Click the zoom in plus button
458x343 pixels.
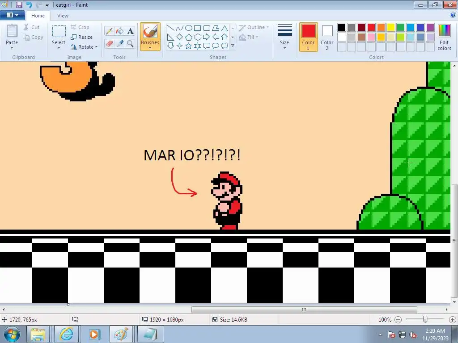[x=453, y=320]
